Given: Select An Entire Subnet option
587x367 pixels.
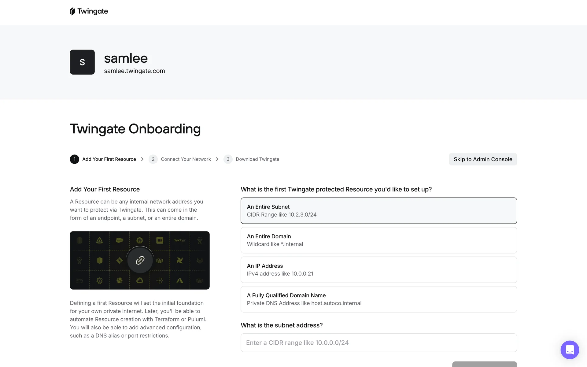Looking at the screenshot, I should click(378, 210).
